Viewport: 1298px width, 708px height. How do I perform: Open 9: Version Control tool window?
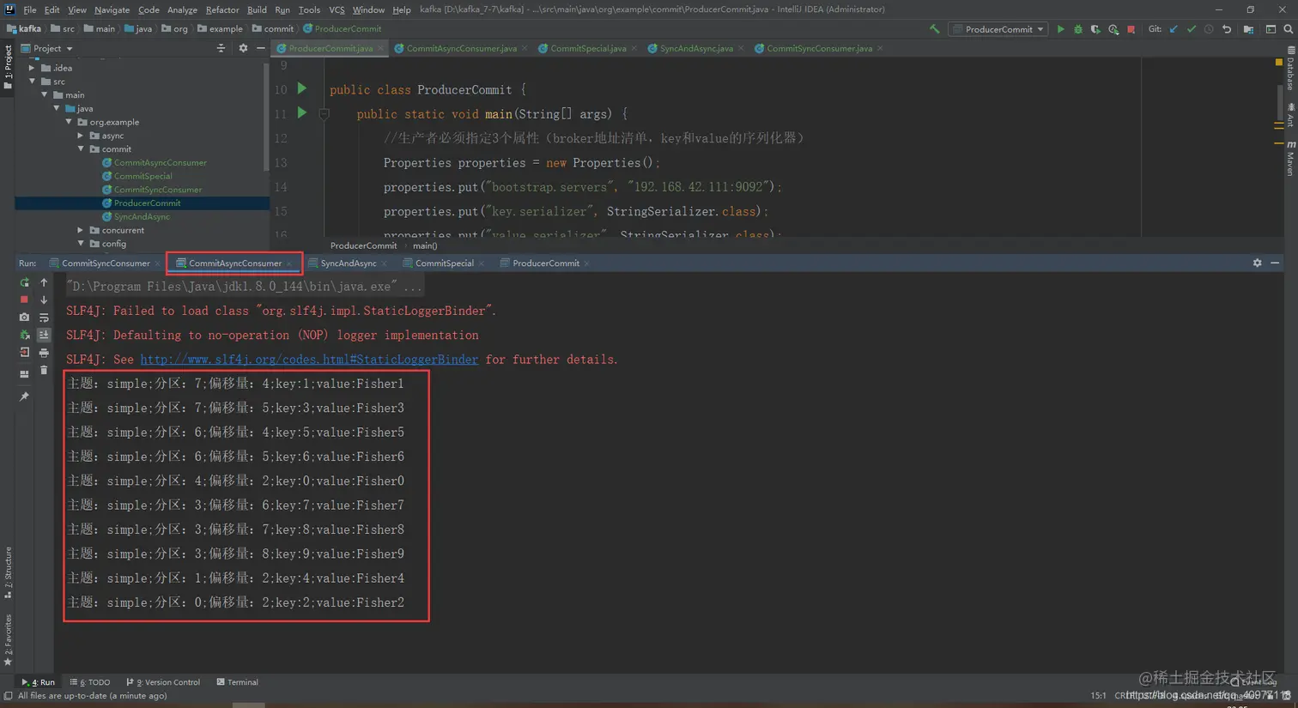pyautogui.click(x=163, y=682)
